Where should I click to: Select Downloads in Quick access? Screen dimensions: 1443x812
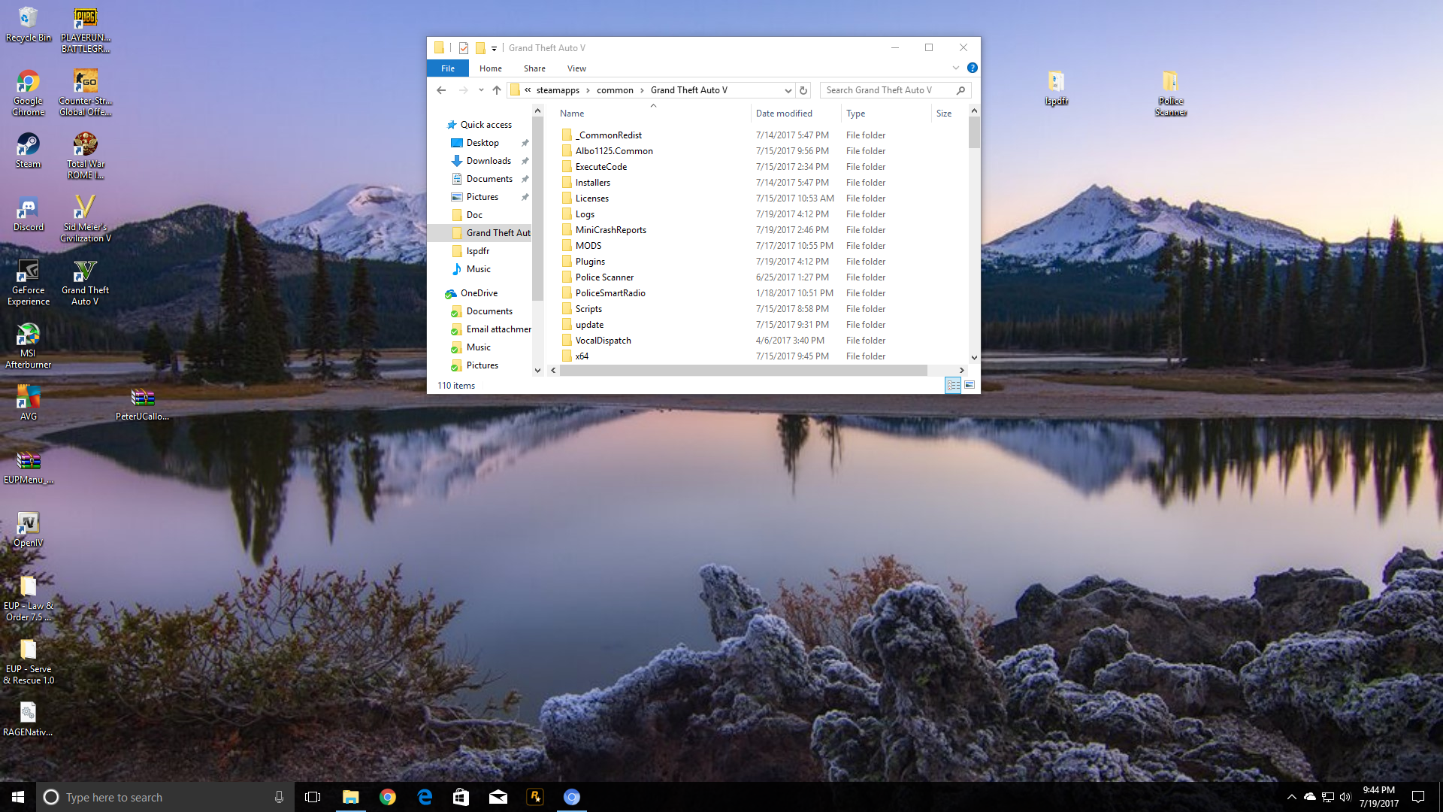pyautogui.click(x=489, y=161)
